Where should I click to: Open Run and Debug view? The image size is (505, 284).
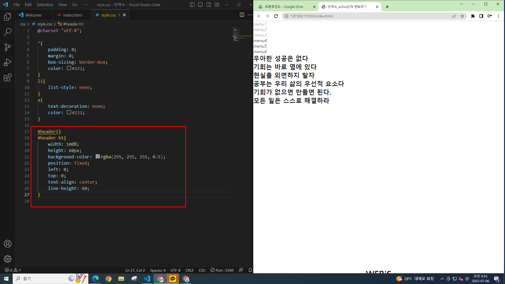8,62
